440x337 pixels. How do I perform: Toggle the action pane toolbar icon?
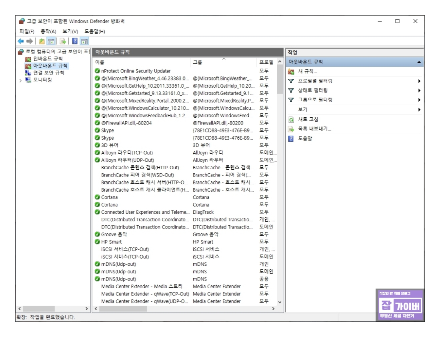coord(84,41)
